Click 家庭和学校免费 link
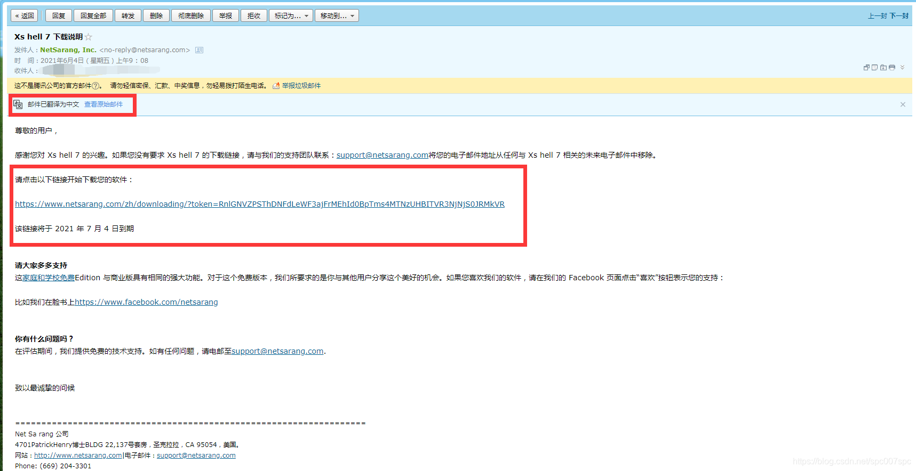916x471 pixels. click(49, 278)
